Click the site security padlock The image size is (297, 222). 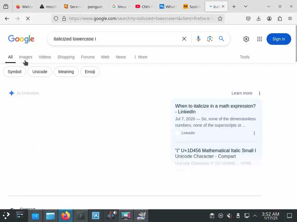[64, 18]
